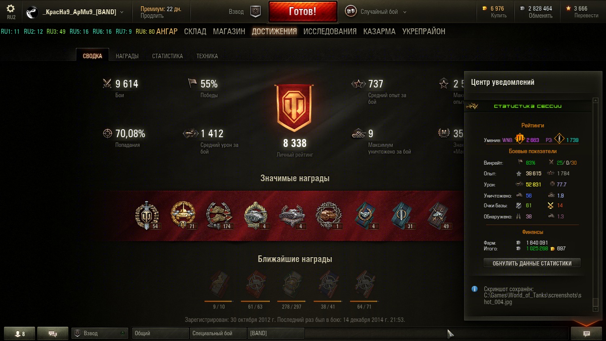Viewport: 606px width, 341px height.
Task: Open the settings gear menu
Action: [x=11, y=9]
